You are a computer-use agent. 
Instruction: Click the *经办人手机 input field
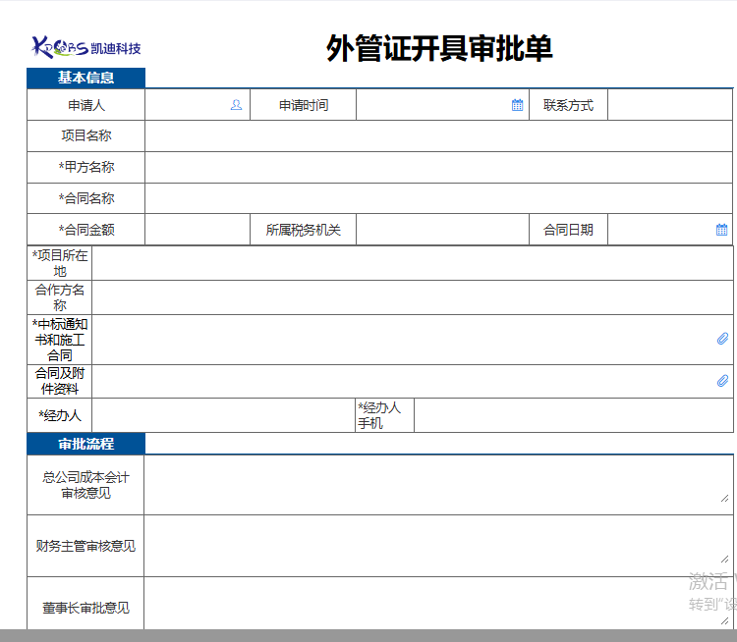tap(574, 415)
